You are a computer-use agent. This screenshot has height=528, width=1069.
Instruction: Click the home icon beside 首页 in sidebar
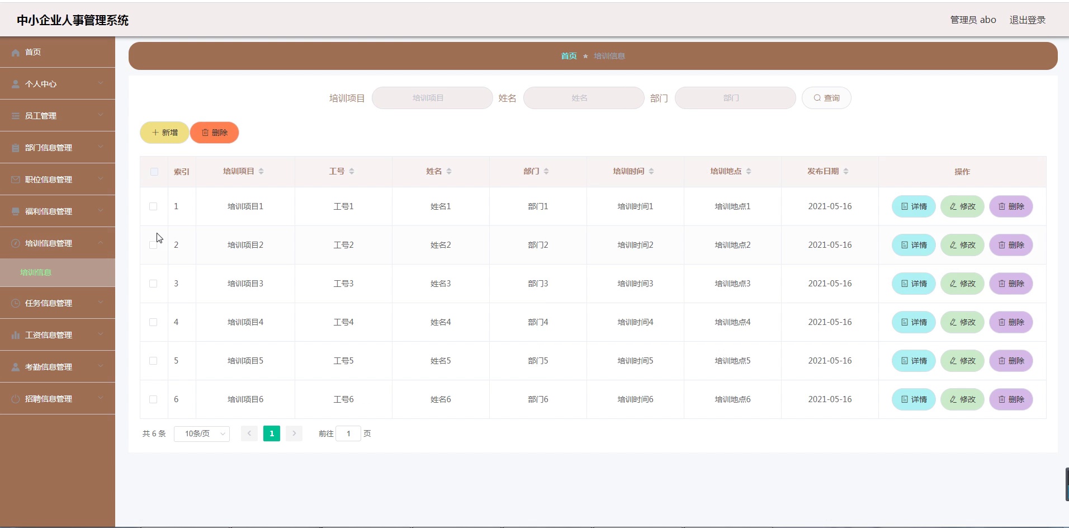click(x=16, y=53)
